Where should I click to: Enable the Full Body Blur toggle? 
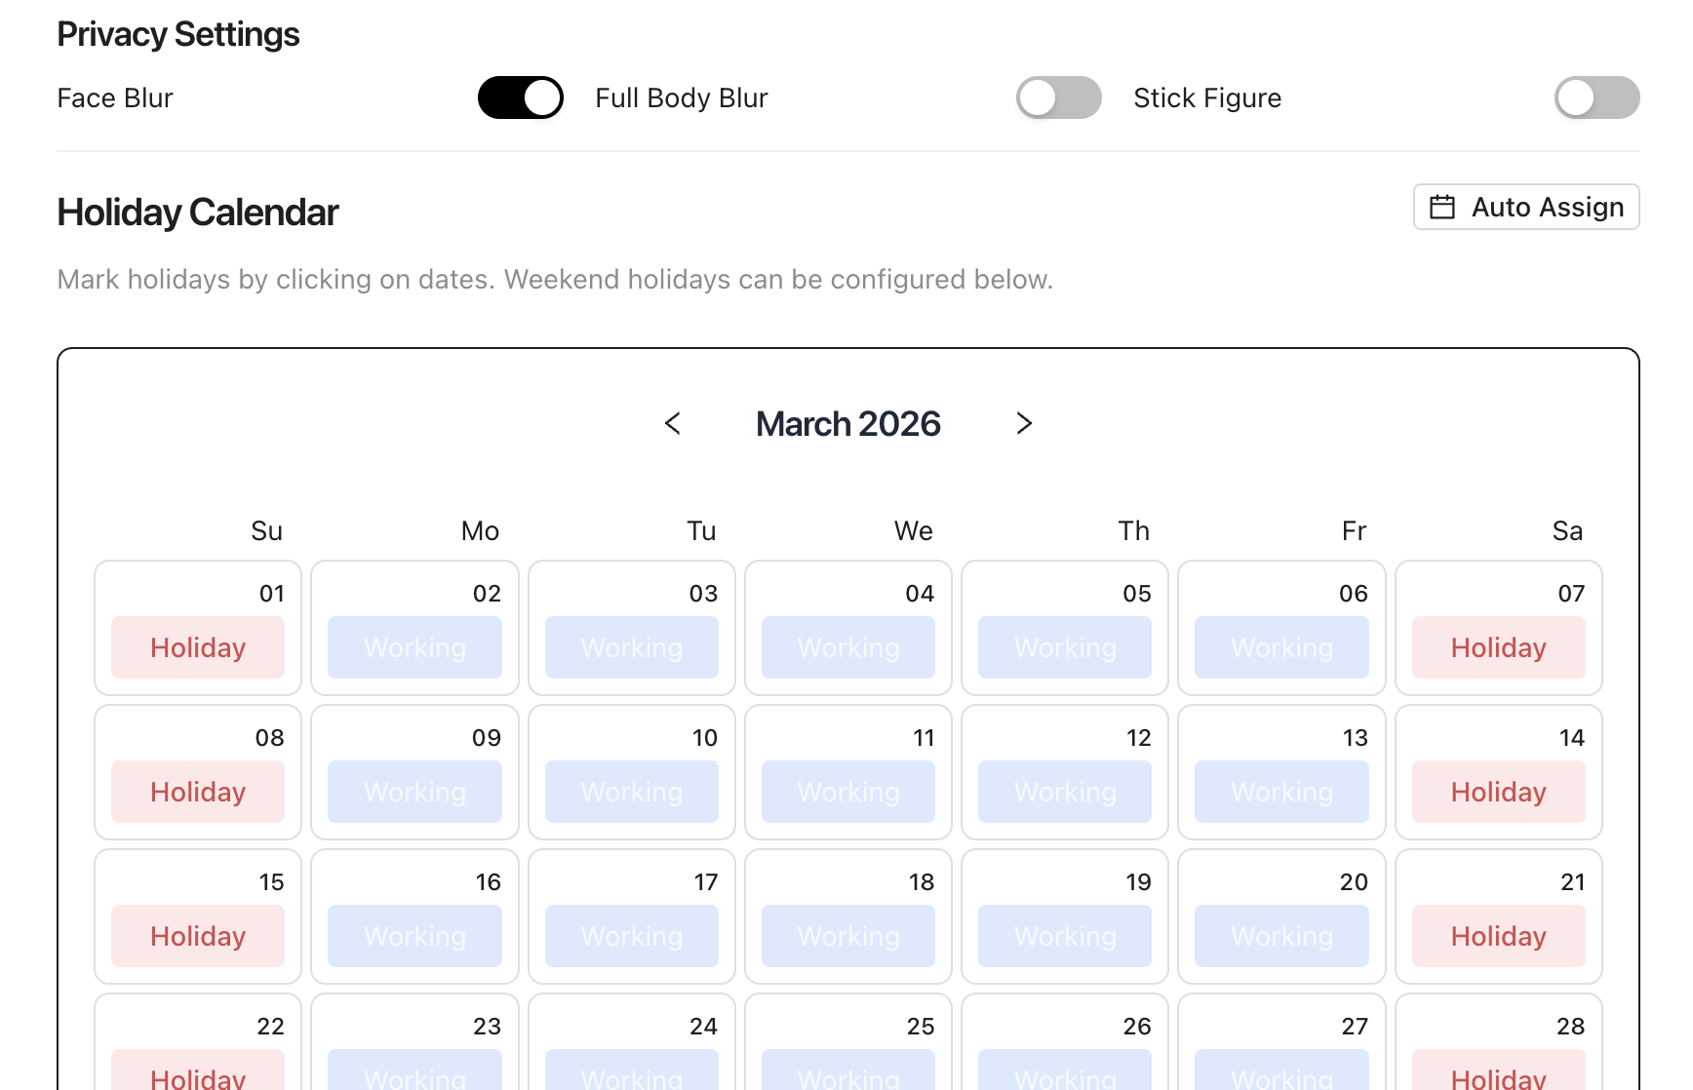pyautogui.click(x=1059, y=97)
